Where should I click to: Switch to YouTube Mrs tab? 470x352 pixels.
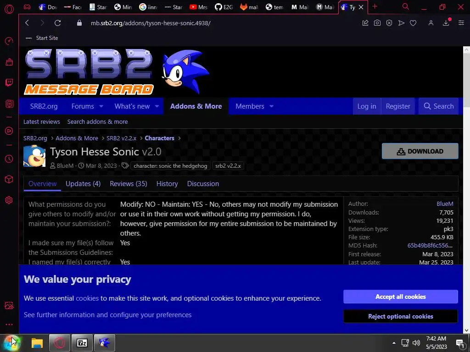point(198,7)
